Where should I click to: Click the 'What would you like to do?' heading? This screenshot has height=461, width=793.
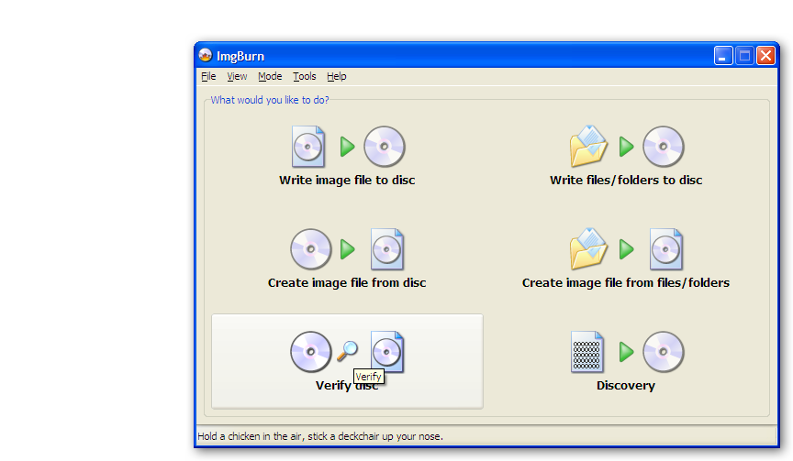point(270,100)
